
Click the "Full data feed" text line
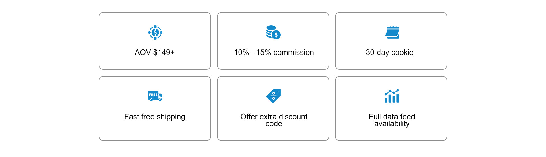pyautogui.click(x=392, y=117)
